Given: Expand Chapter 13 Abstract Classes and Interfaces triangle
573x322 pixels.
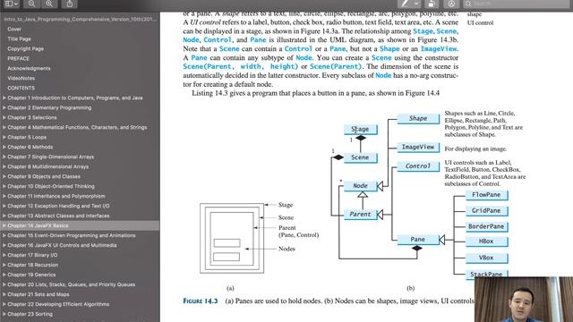Looking at the screenshot, I should 4,216.
